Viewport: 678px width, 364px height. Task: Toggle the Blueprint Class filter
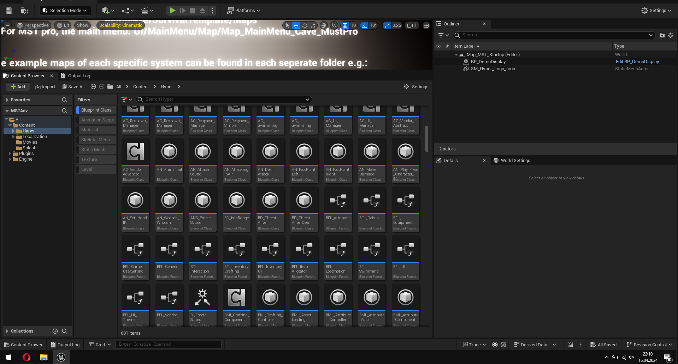[x=96, y=110]
